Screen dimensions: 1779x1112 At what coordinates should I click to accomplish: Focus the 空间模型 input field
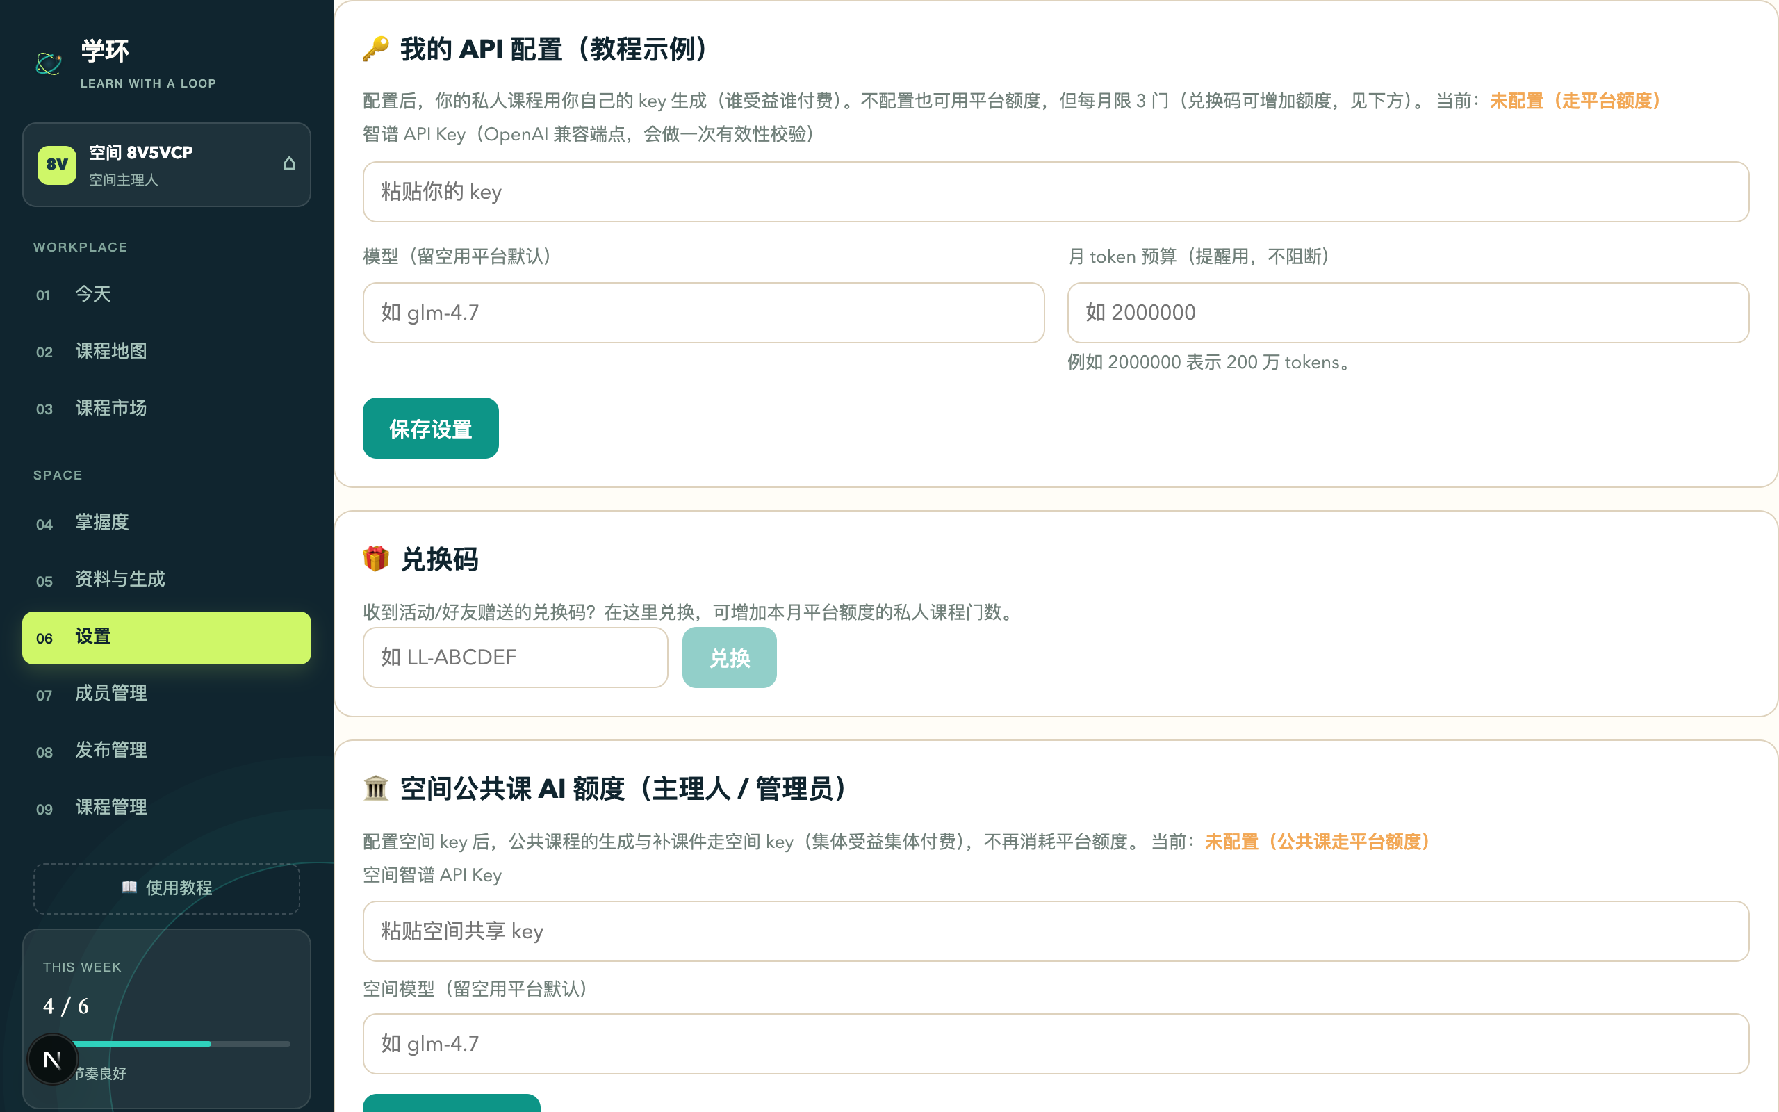[1056, 1044]
